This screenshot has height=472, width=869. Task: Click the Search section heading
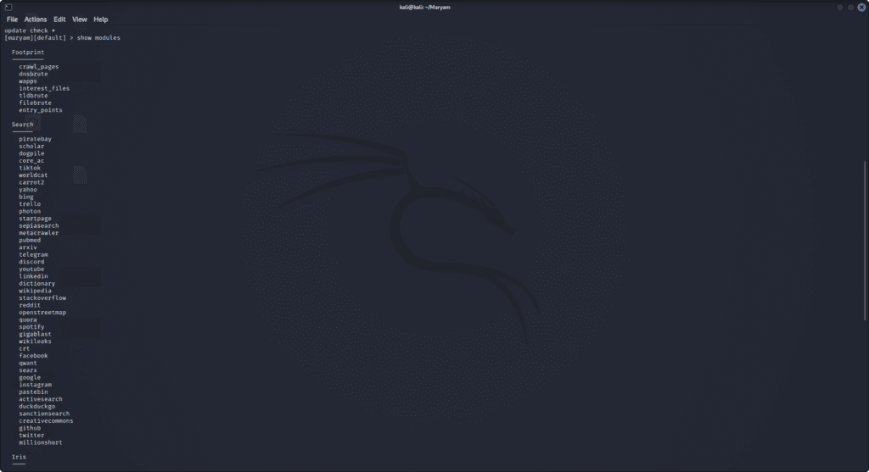(23, 125)
